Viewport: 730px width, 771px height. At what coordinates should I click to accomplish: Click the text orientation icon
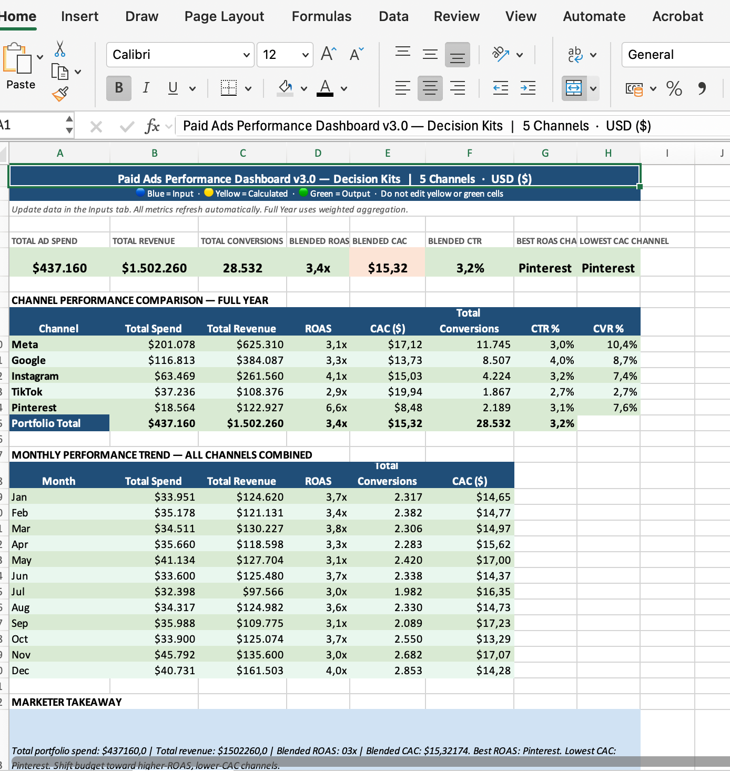[500, 54]
